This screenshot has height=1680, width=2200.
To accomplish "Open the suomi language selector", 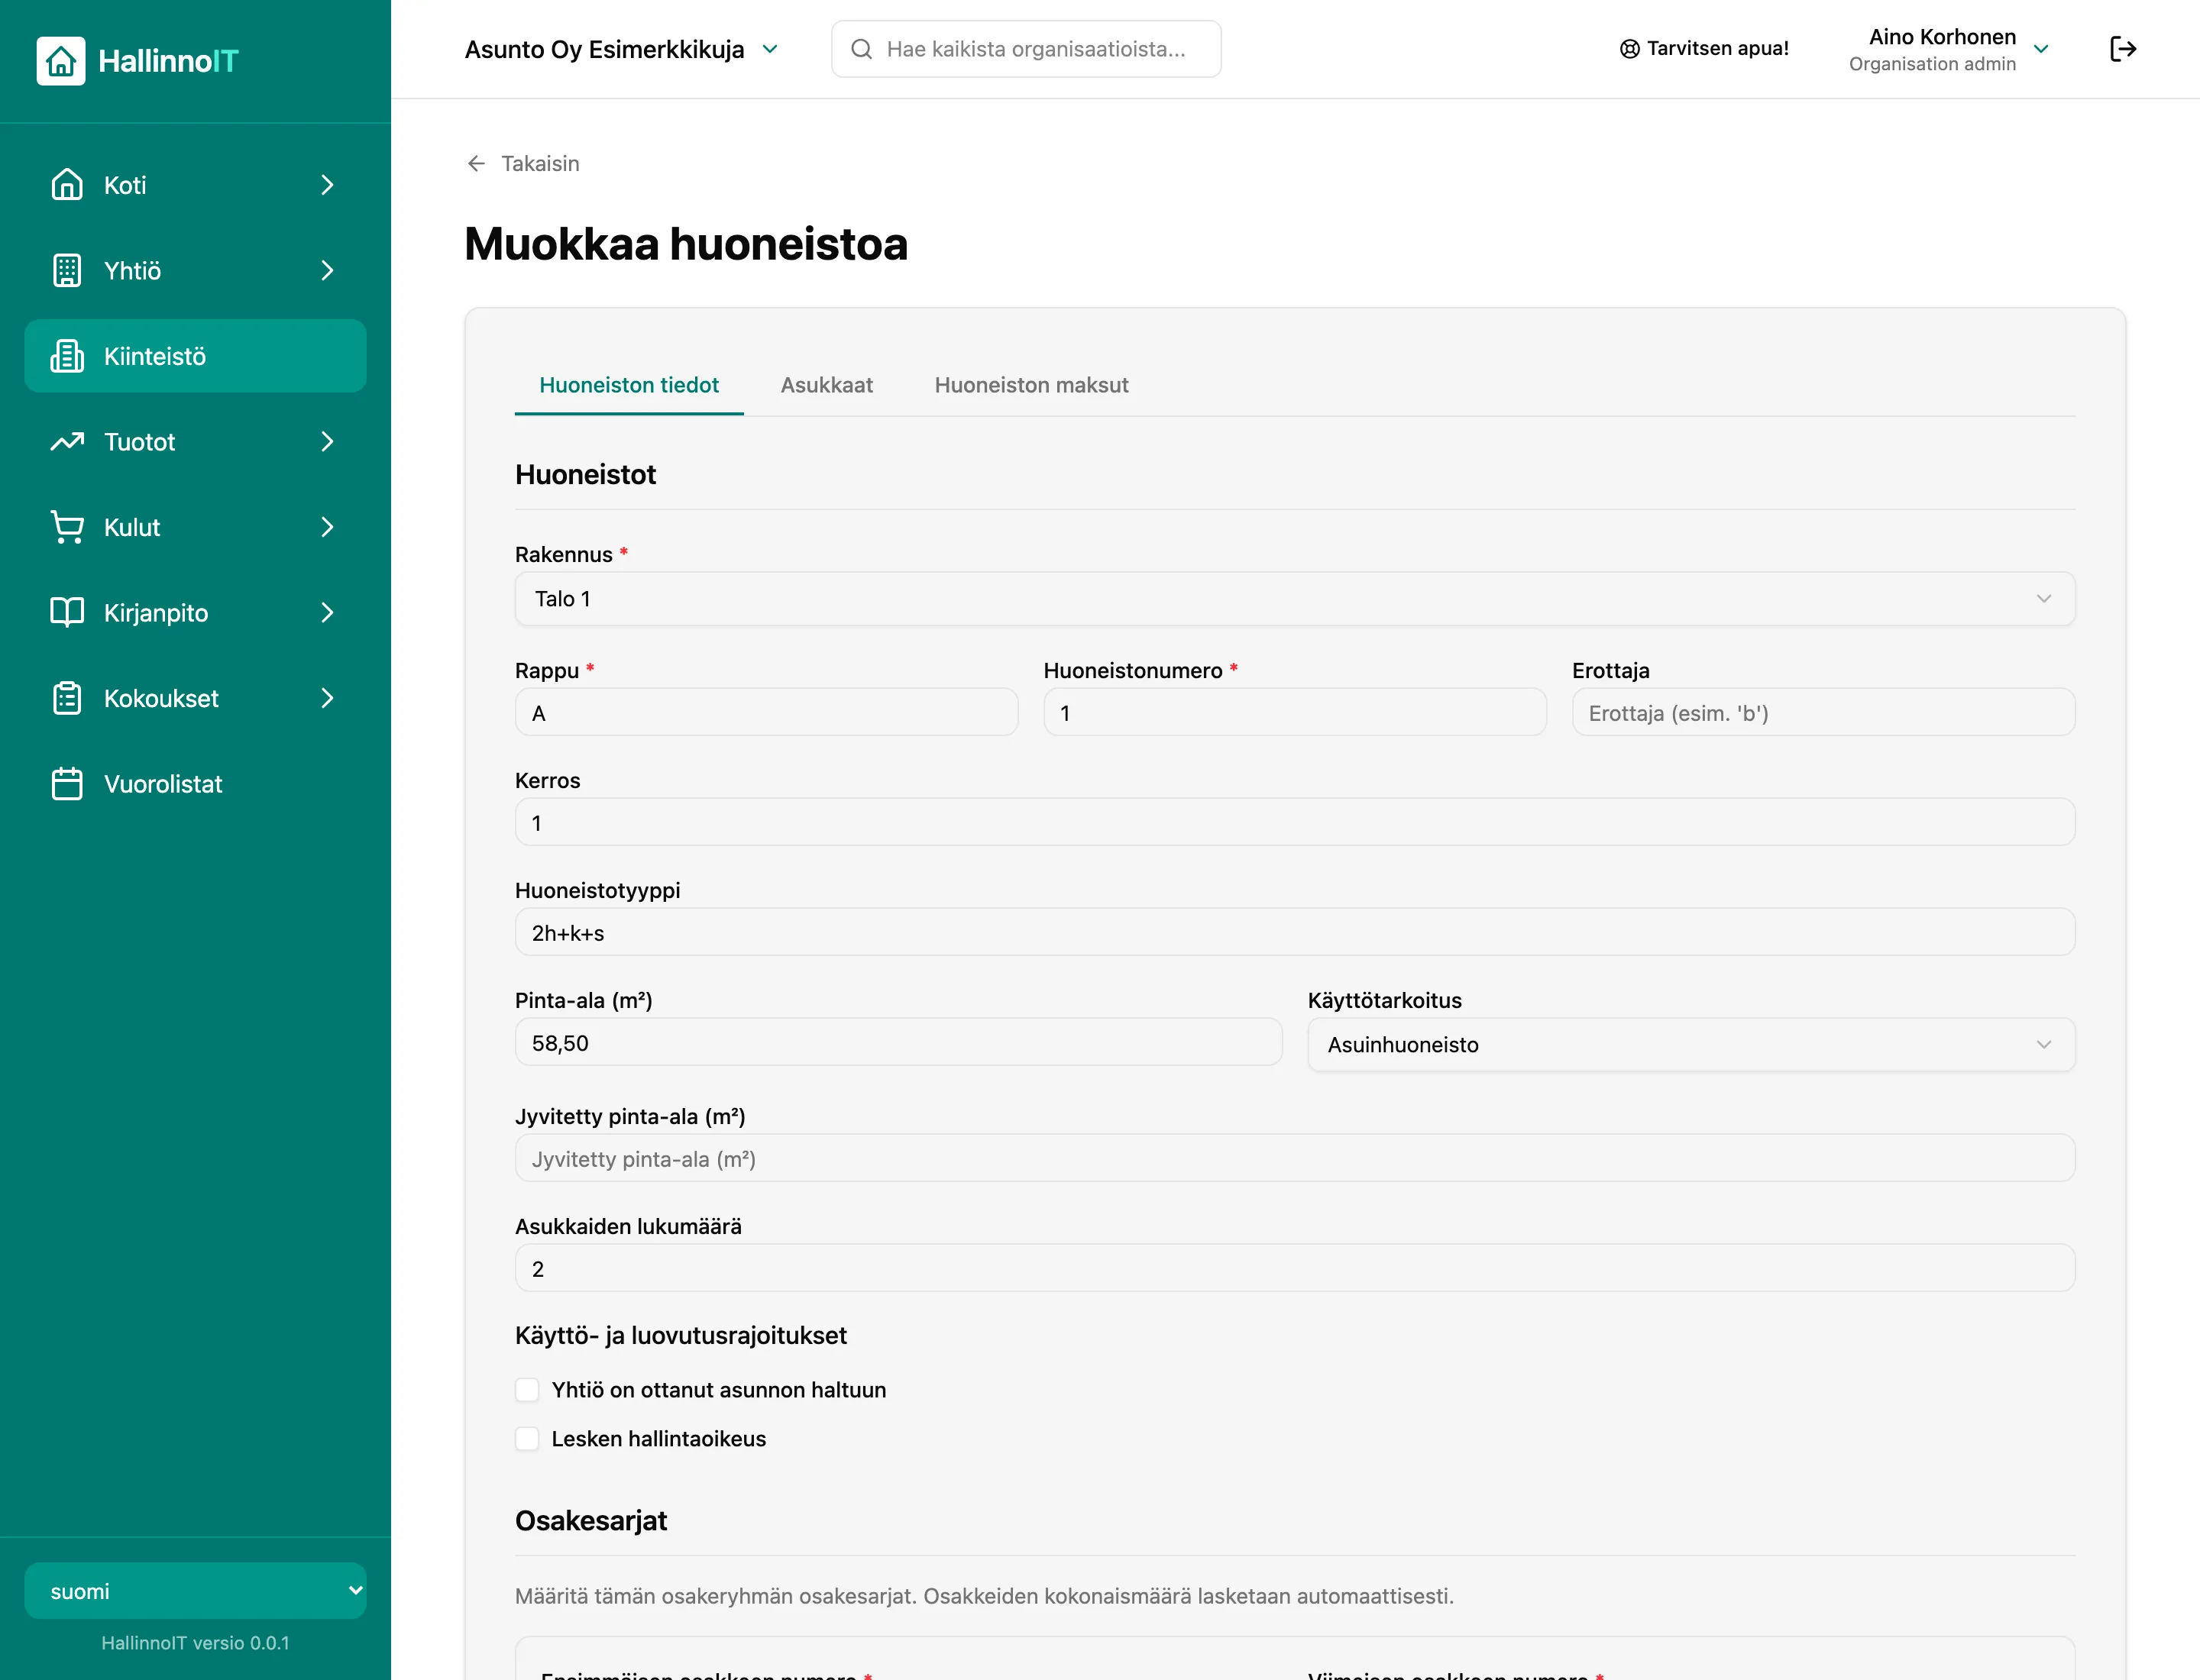I will (x=195, y=1591).
